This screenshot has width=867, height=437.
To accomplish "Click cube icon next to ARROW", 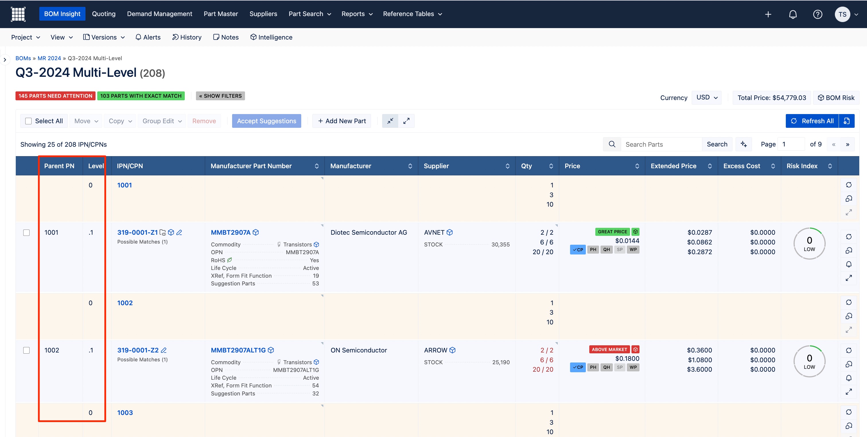I will (x=452, y=350).
